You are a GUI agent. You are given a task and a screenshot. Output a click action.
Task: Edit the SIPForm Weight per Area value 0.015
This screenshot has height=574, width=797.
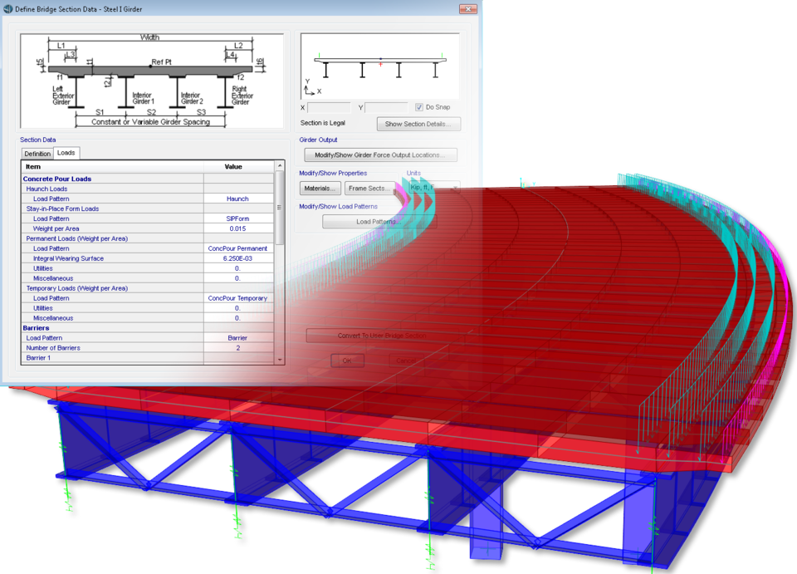pyautogui.click(x=237, y=228)
